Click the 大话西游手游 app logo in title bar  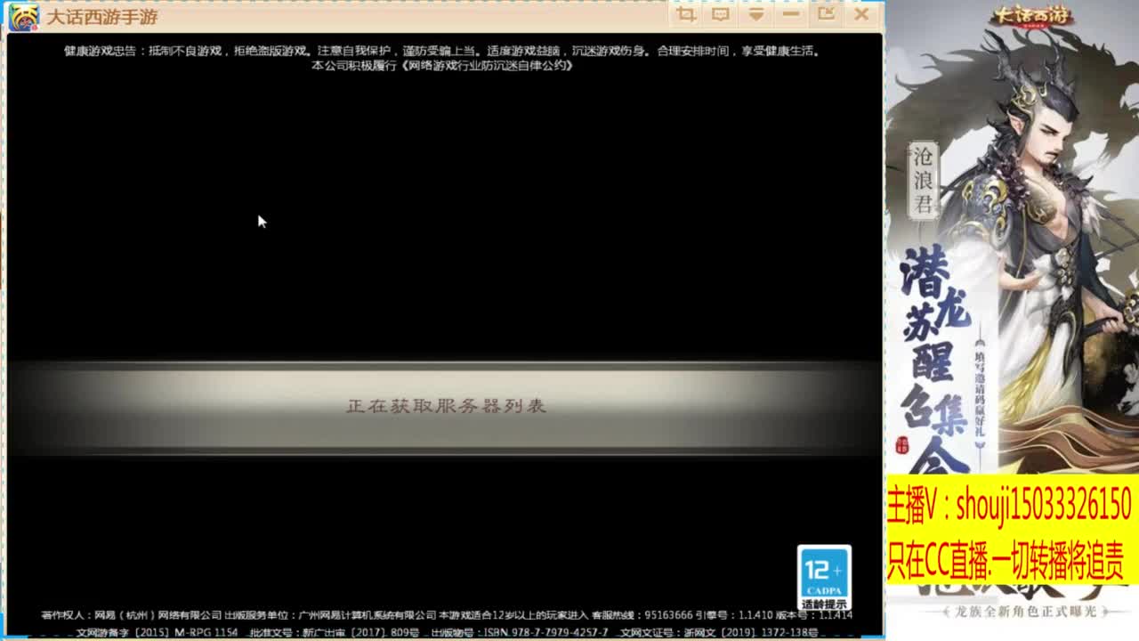point(24,17)
